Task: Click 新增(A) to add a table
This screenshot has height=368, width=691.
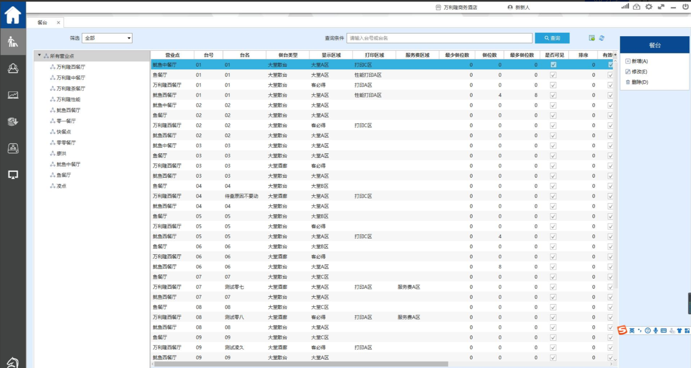Action: click(x=639, y=61)
